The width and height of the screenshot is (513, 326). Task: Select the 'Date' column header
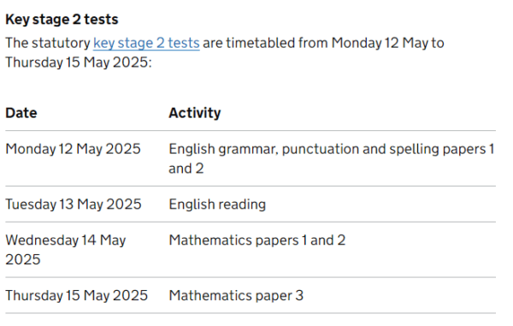tap(21, 113)
